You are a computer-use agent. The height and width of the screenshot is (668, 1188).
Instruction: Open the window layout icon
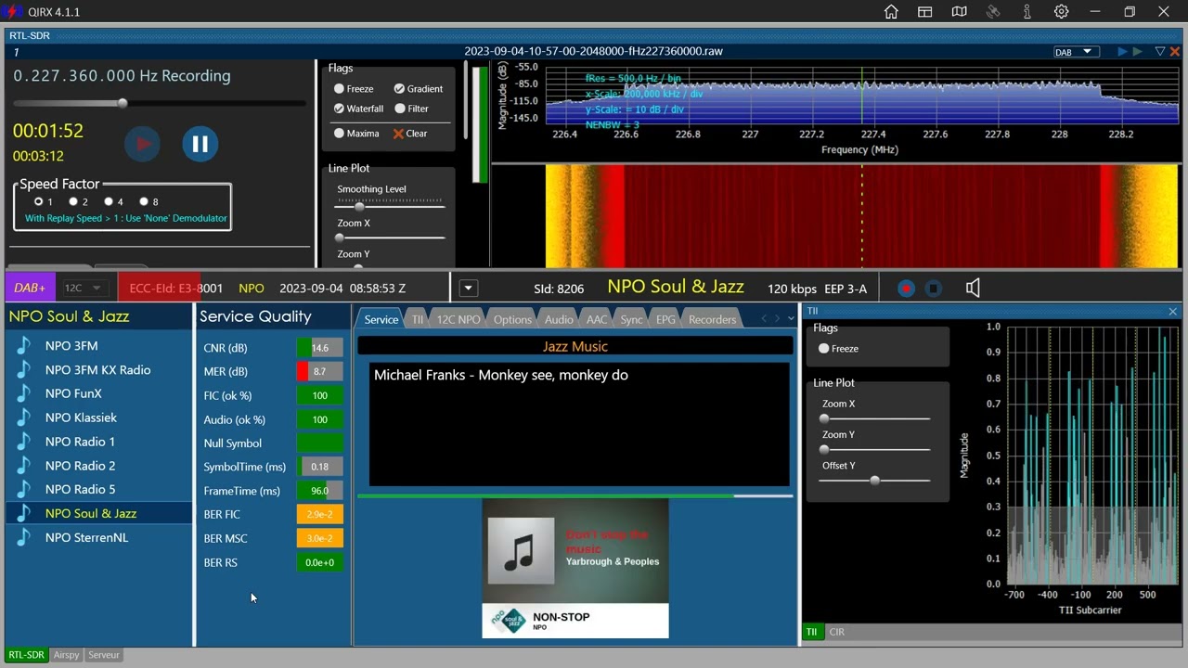[x=925, y=12]
